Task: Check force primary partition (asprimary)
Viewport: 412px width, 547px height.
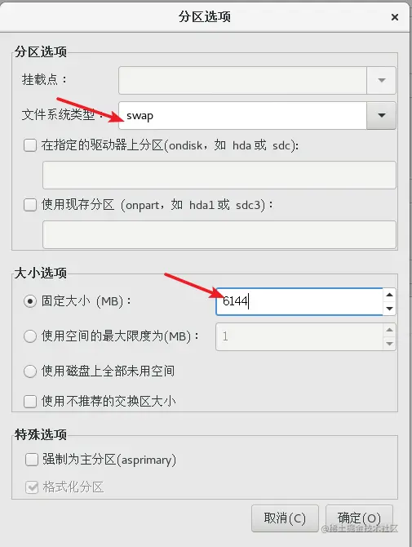Action: click(x=32, y=460)
